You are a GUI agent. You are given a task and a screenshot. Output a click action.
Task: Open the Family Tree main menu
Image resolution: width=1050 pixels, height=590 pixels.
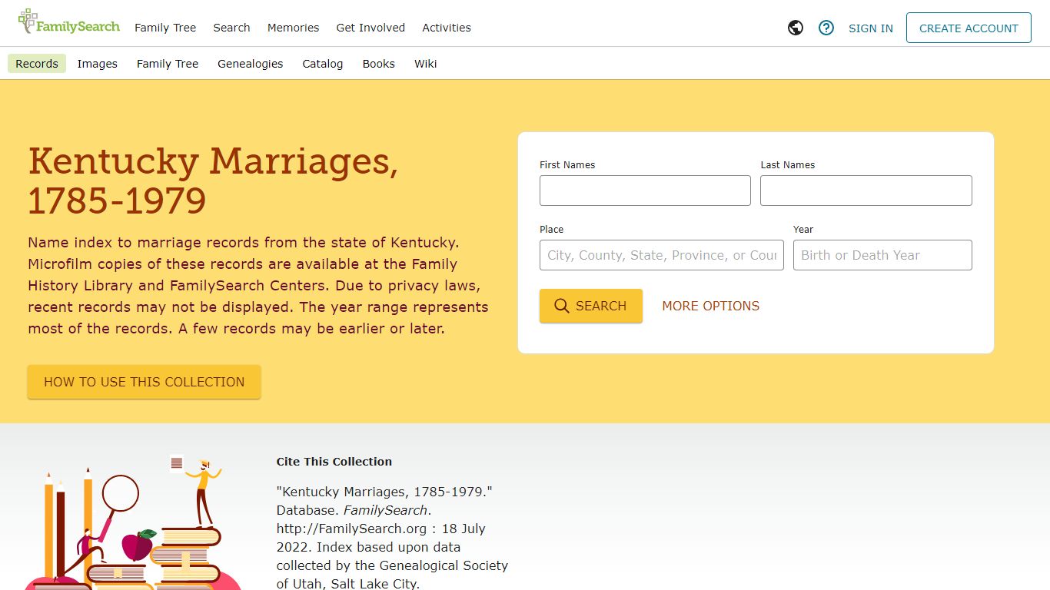(x=165, y=28)
